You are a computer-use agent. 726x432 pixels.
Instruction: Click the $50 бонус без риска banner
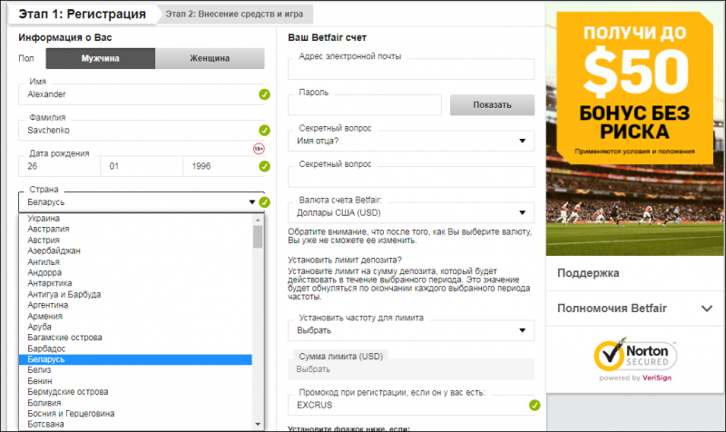tap(634, 88)
